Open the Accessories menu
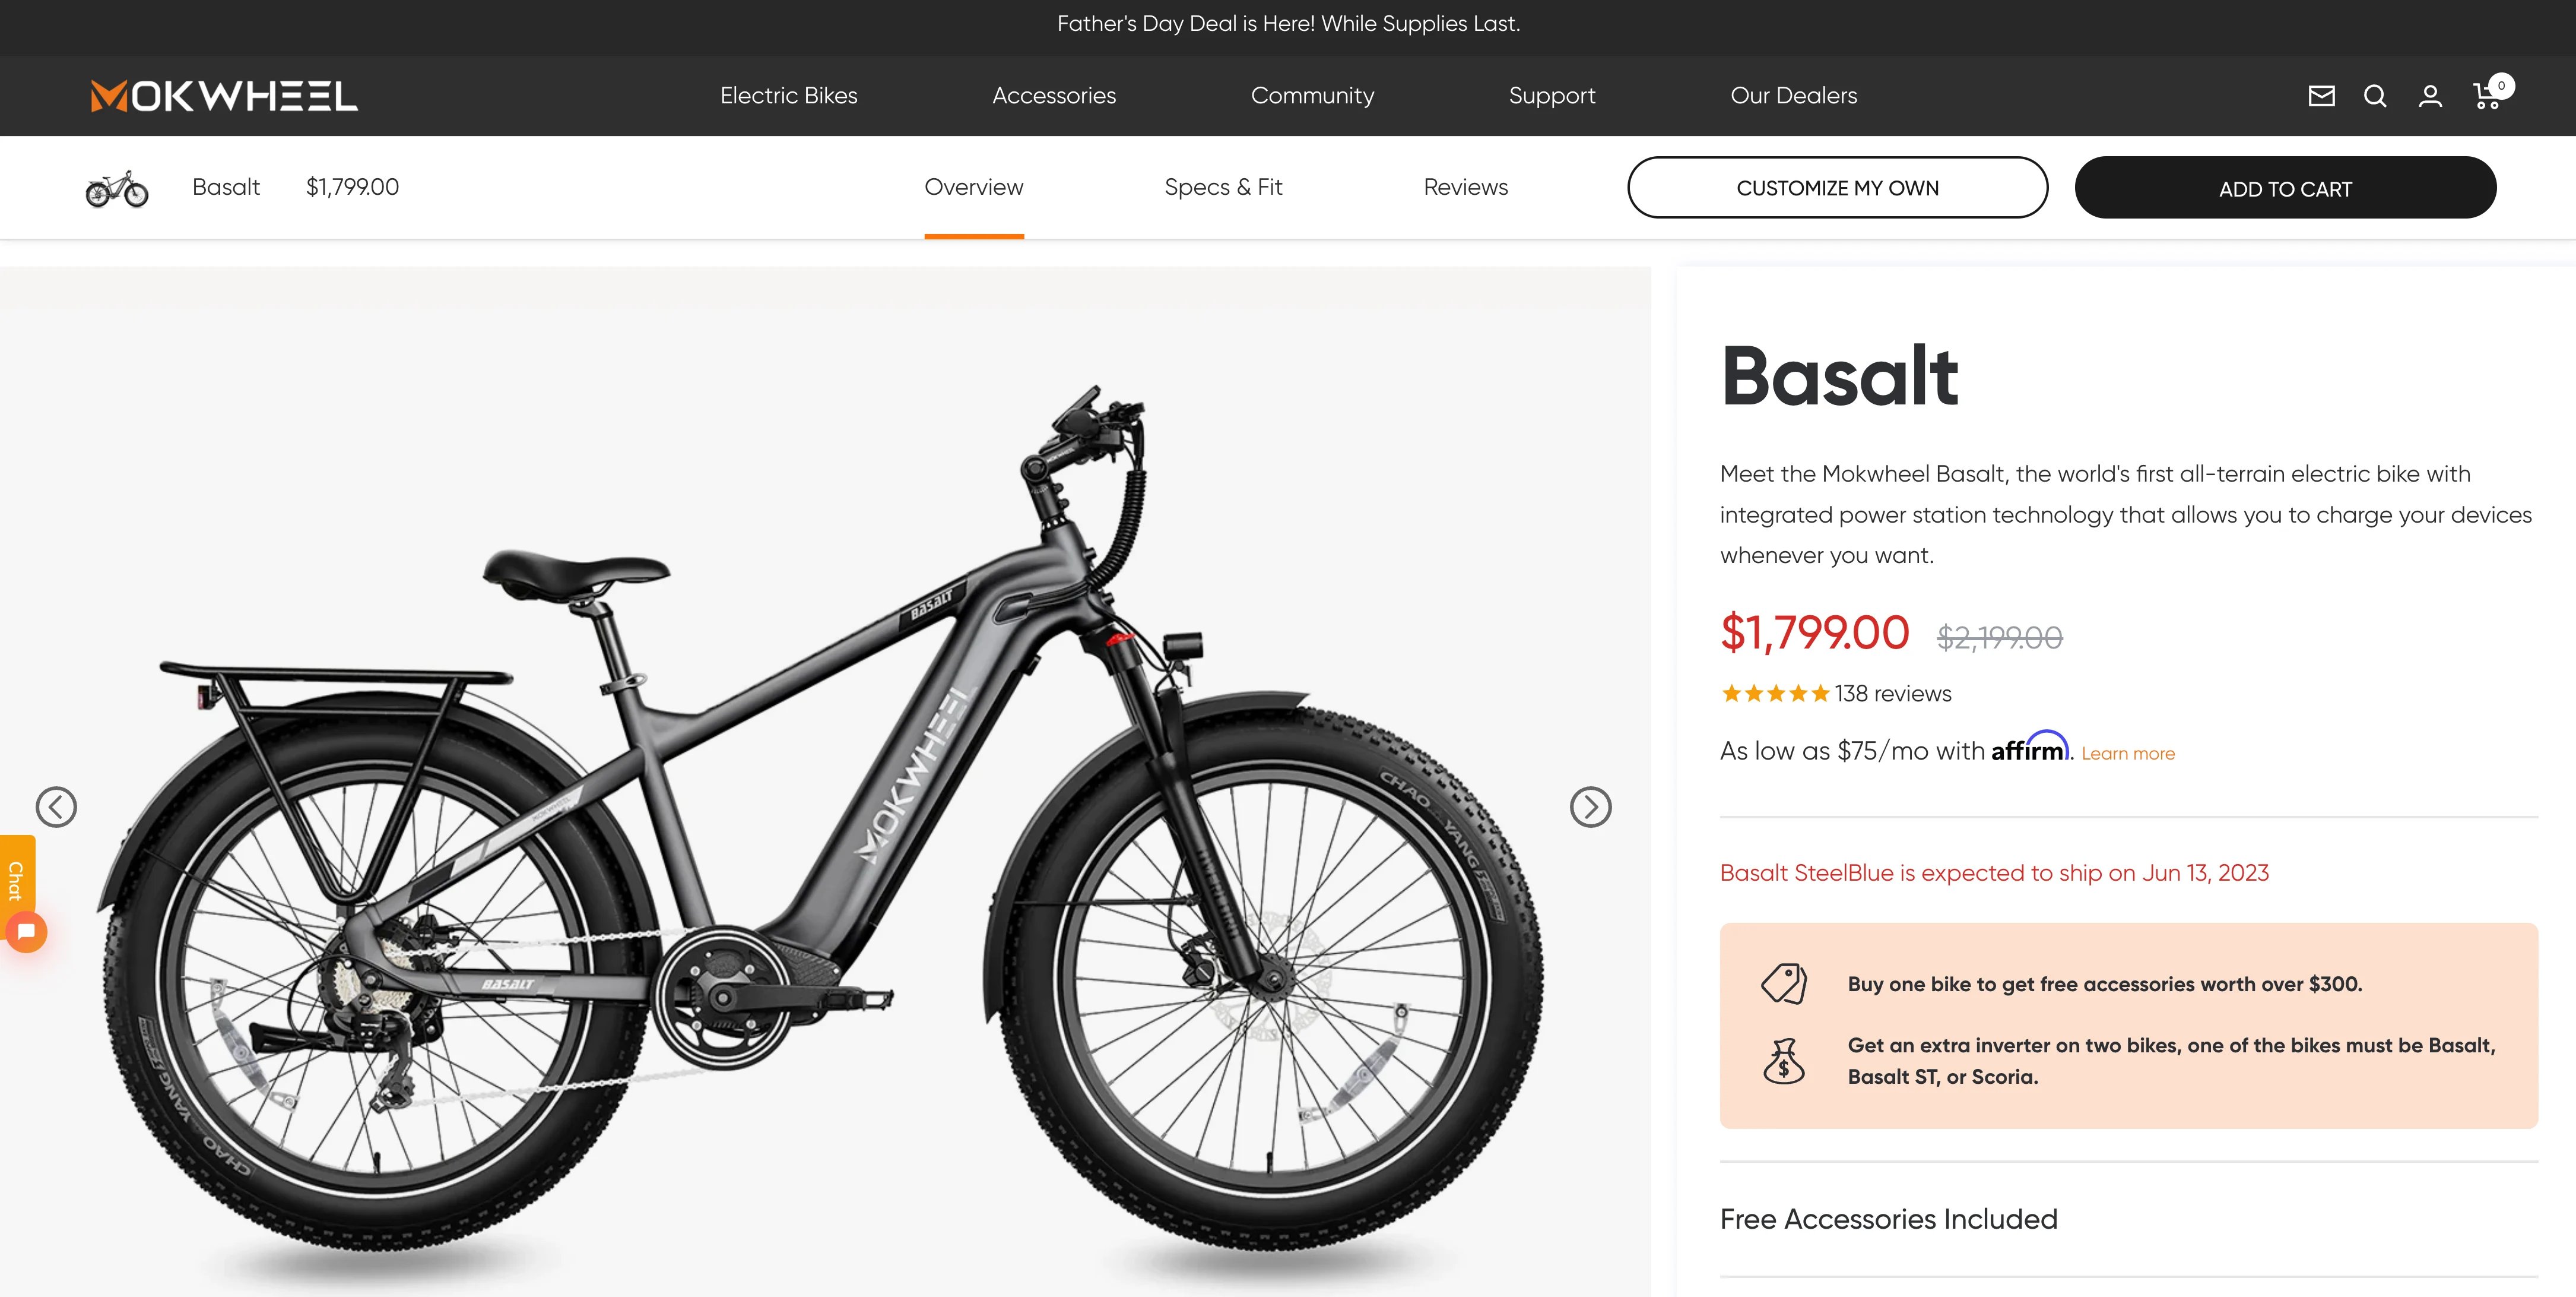 click(x=1054, y=96)
